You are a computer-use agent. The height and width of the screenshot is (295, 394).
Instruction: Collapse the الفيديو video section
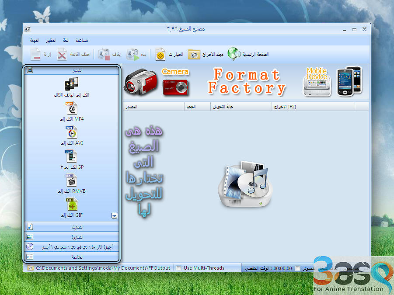(72, 70)
